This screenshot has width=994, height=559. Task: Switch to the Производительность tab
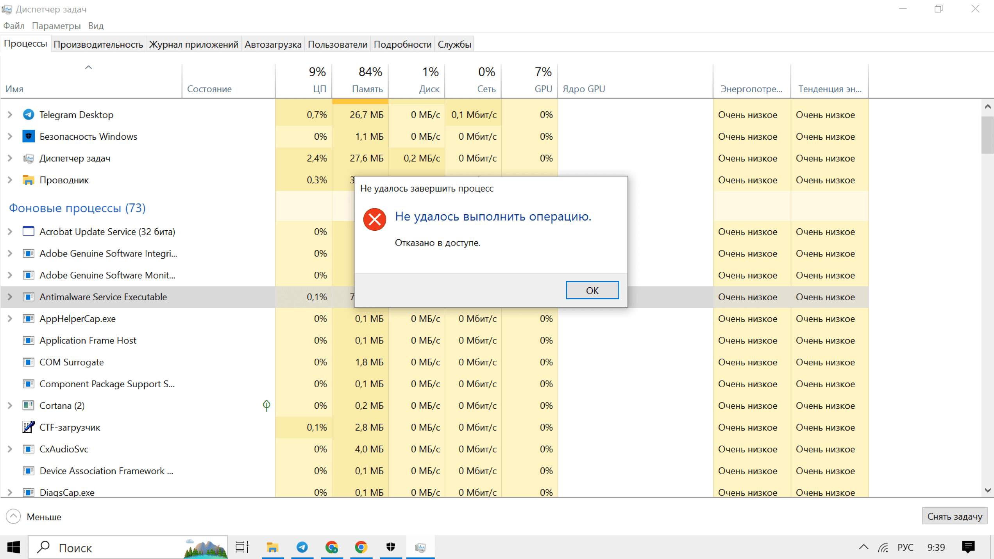98,45
